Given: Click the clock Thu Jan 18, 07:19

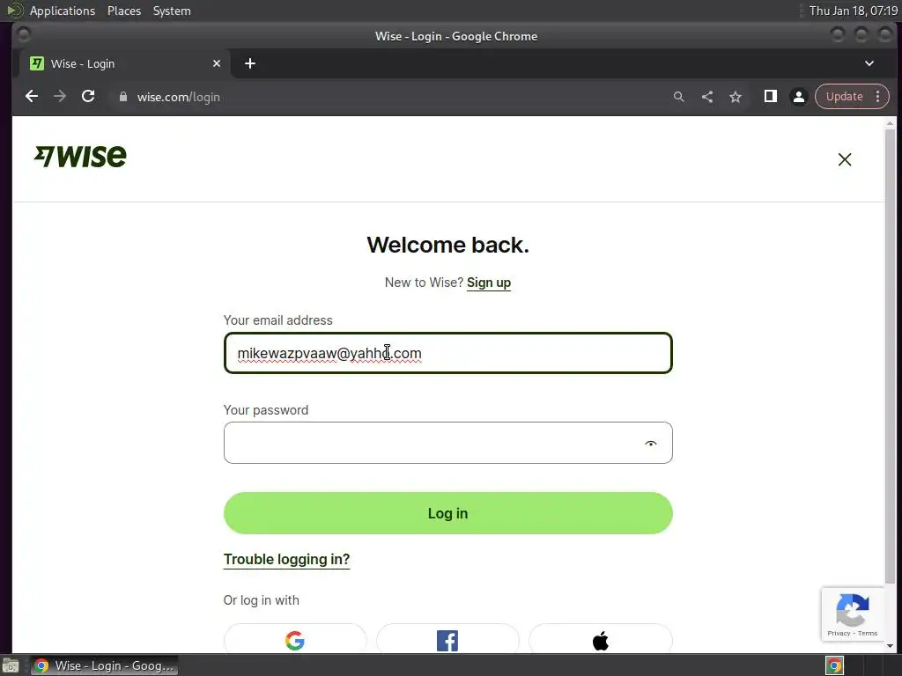Looking at the screenshot, I should coord(853,11).
